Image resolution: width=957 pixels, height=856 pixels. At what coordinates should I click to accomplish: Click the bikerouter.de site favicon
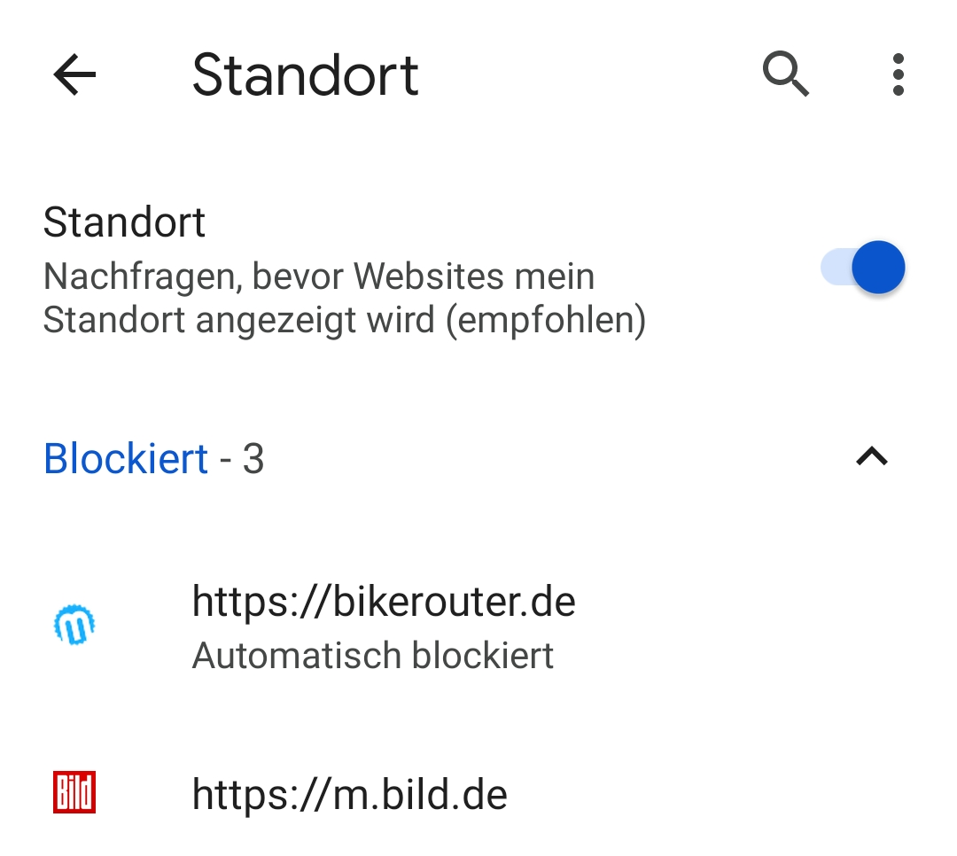click(74, 625)
